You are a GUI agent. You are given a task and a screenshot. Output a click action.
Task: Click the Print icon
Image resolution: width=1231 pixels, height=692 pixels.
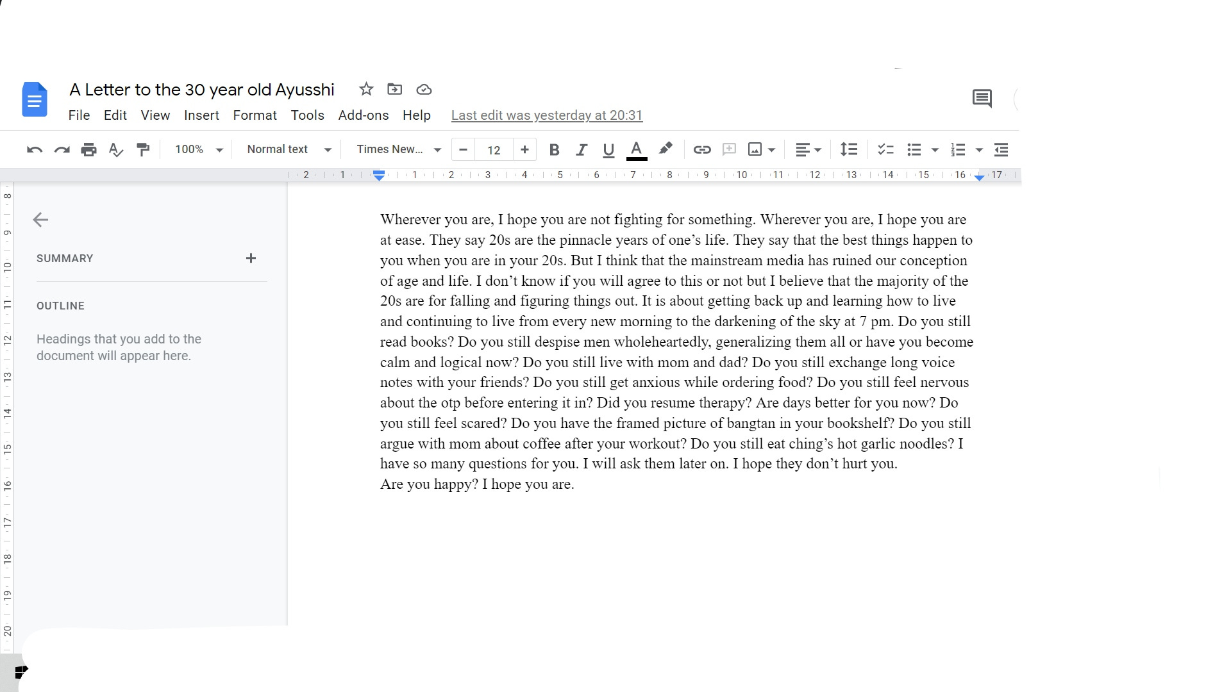point(88,150)
